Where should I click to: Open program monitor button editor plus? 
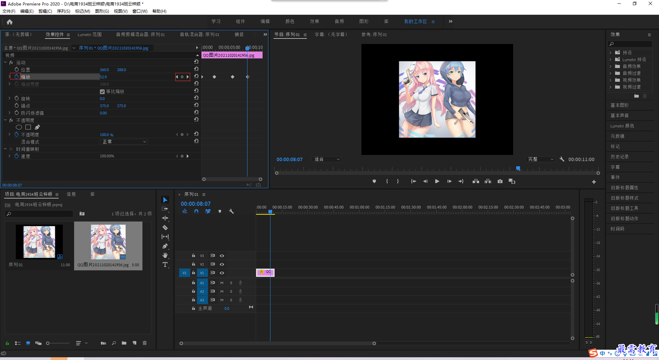[x=594, y=182]
